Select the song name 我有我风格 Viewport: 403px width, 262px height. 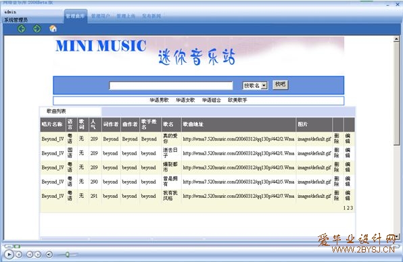[x=170, y=196]
